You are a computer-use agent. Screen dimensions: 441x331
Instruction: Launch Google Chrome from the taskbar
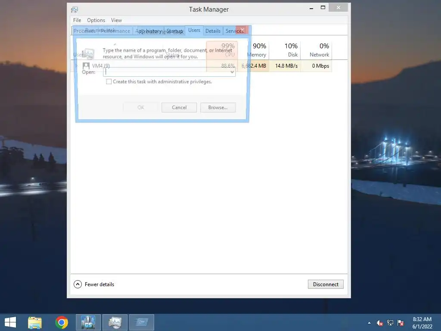pos(62,322)
